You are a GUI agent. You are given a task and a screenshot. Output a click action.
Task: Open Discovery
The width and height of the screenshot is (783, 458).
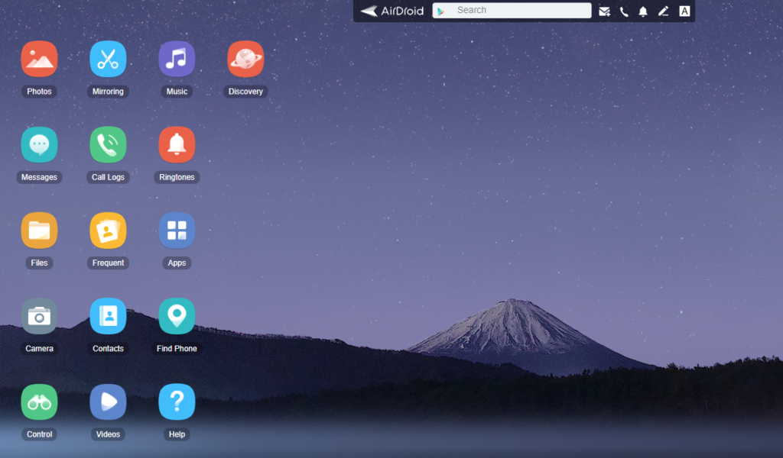[245, 58]
